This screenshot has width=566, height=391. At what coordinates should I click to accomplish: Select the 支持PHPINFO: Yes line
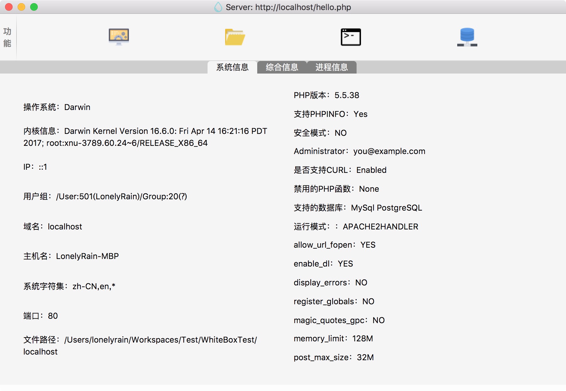tap(330, 114)
